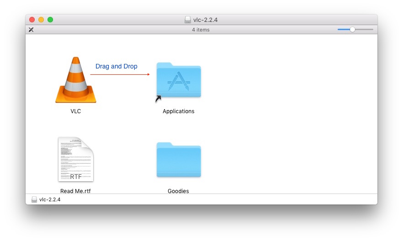Click the disk icon in the title bar
This screenshot has height=241, width=403.
tap(188, 20)
